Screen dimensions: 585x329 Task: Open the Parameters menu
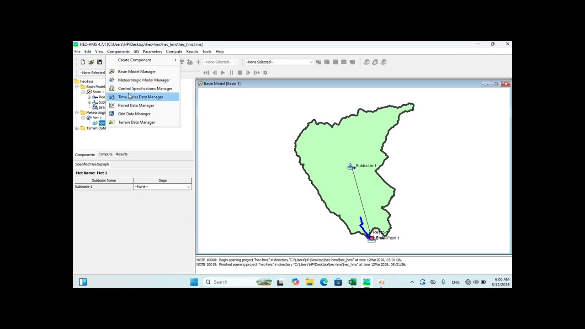pyautogui.click(x=152, y=52)
